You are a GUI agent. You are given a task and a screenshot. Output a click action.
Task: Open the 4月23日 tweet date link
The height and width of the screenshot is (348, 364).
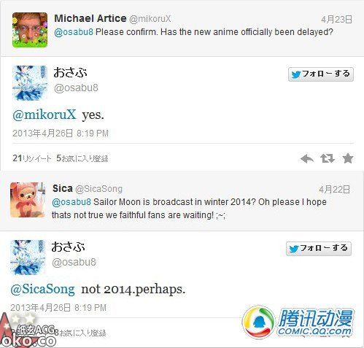pos(336,20)
